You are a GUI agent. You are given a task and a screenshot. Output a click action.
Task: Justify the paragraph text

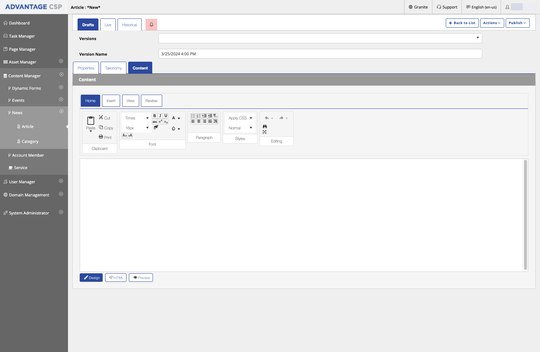click(x=210, y=121)
